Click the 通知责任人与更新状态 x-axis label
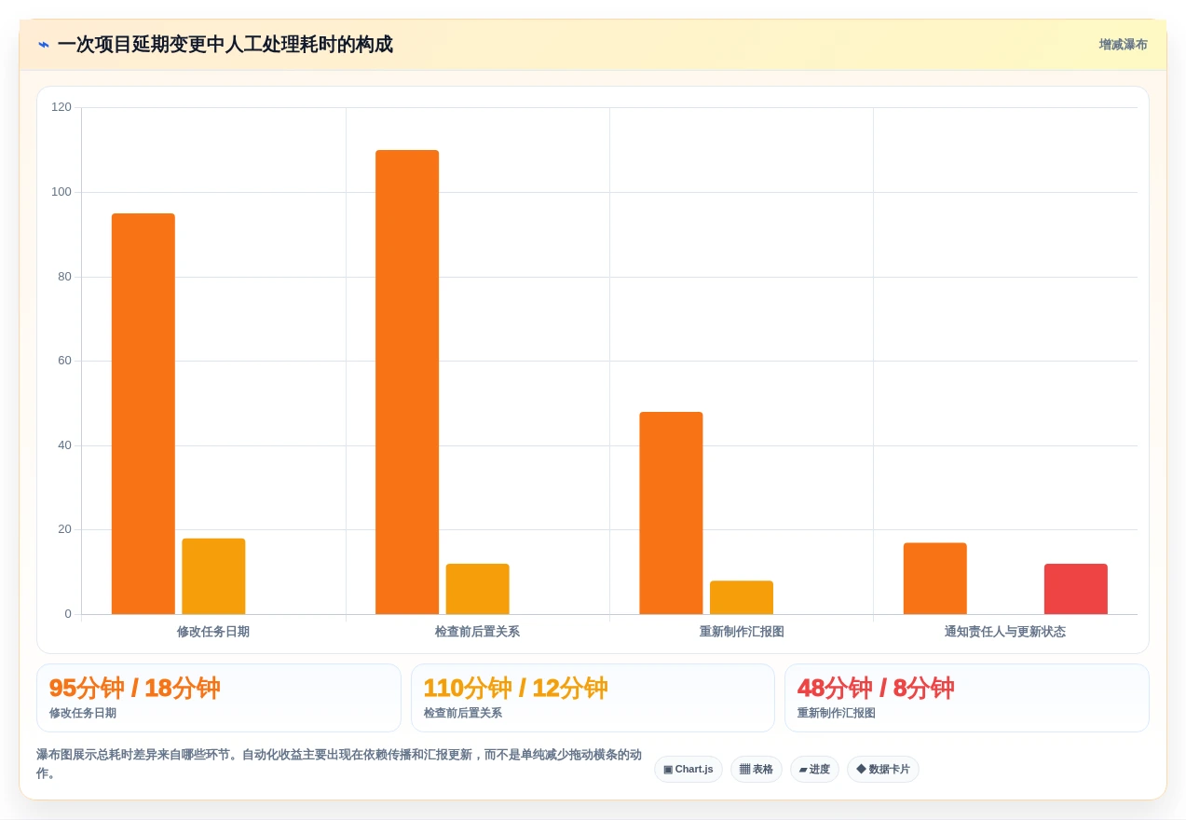 click(x=1005, y=632)
